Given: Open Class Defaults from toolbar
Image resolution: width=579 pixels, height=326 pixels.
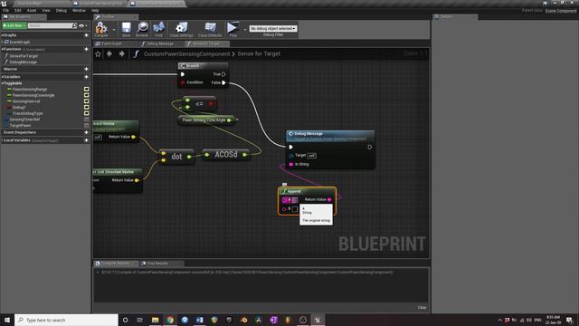Looking at the screenshot, I should pos(210,29).
